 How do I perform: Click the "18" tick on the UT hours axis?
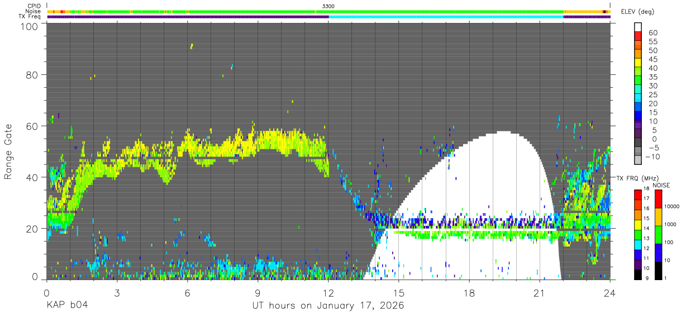coord(469,292)
